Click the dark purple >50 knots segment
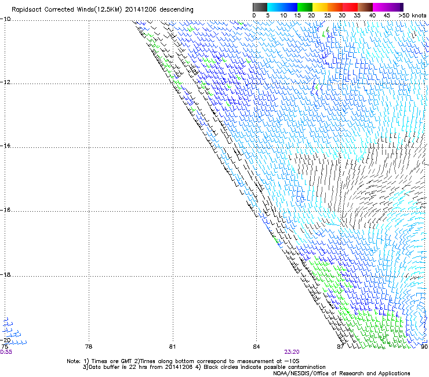 402,7
